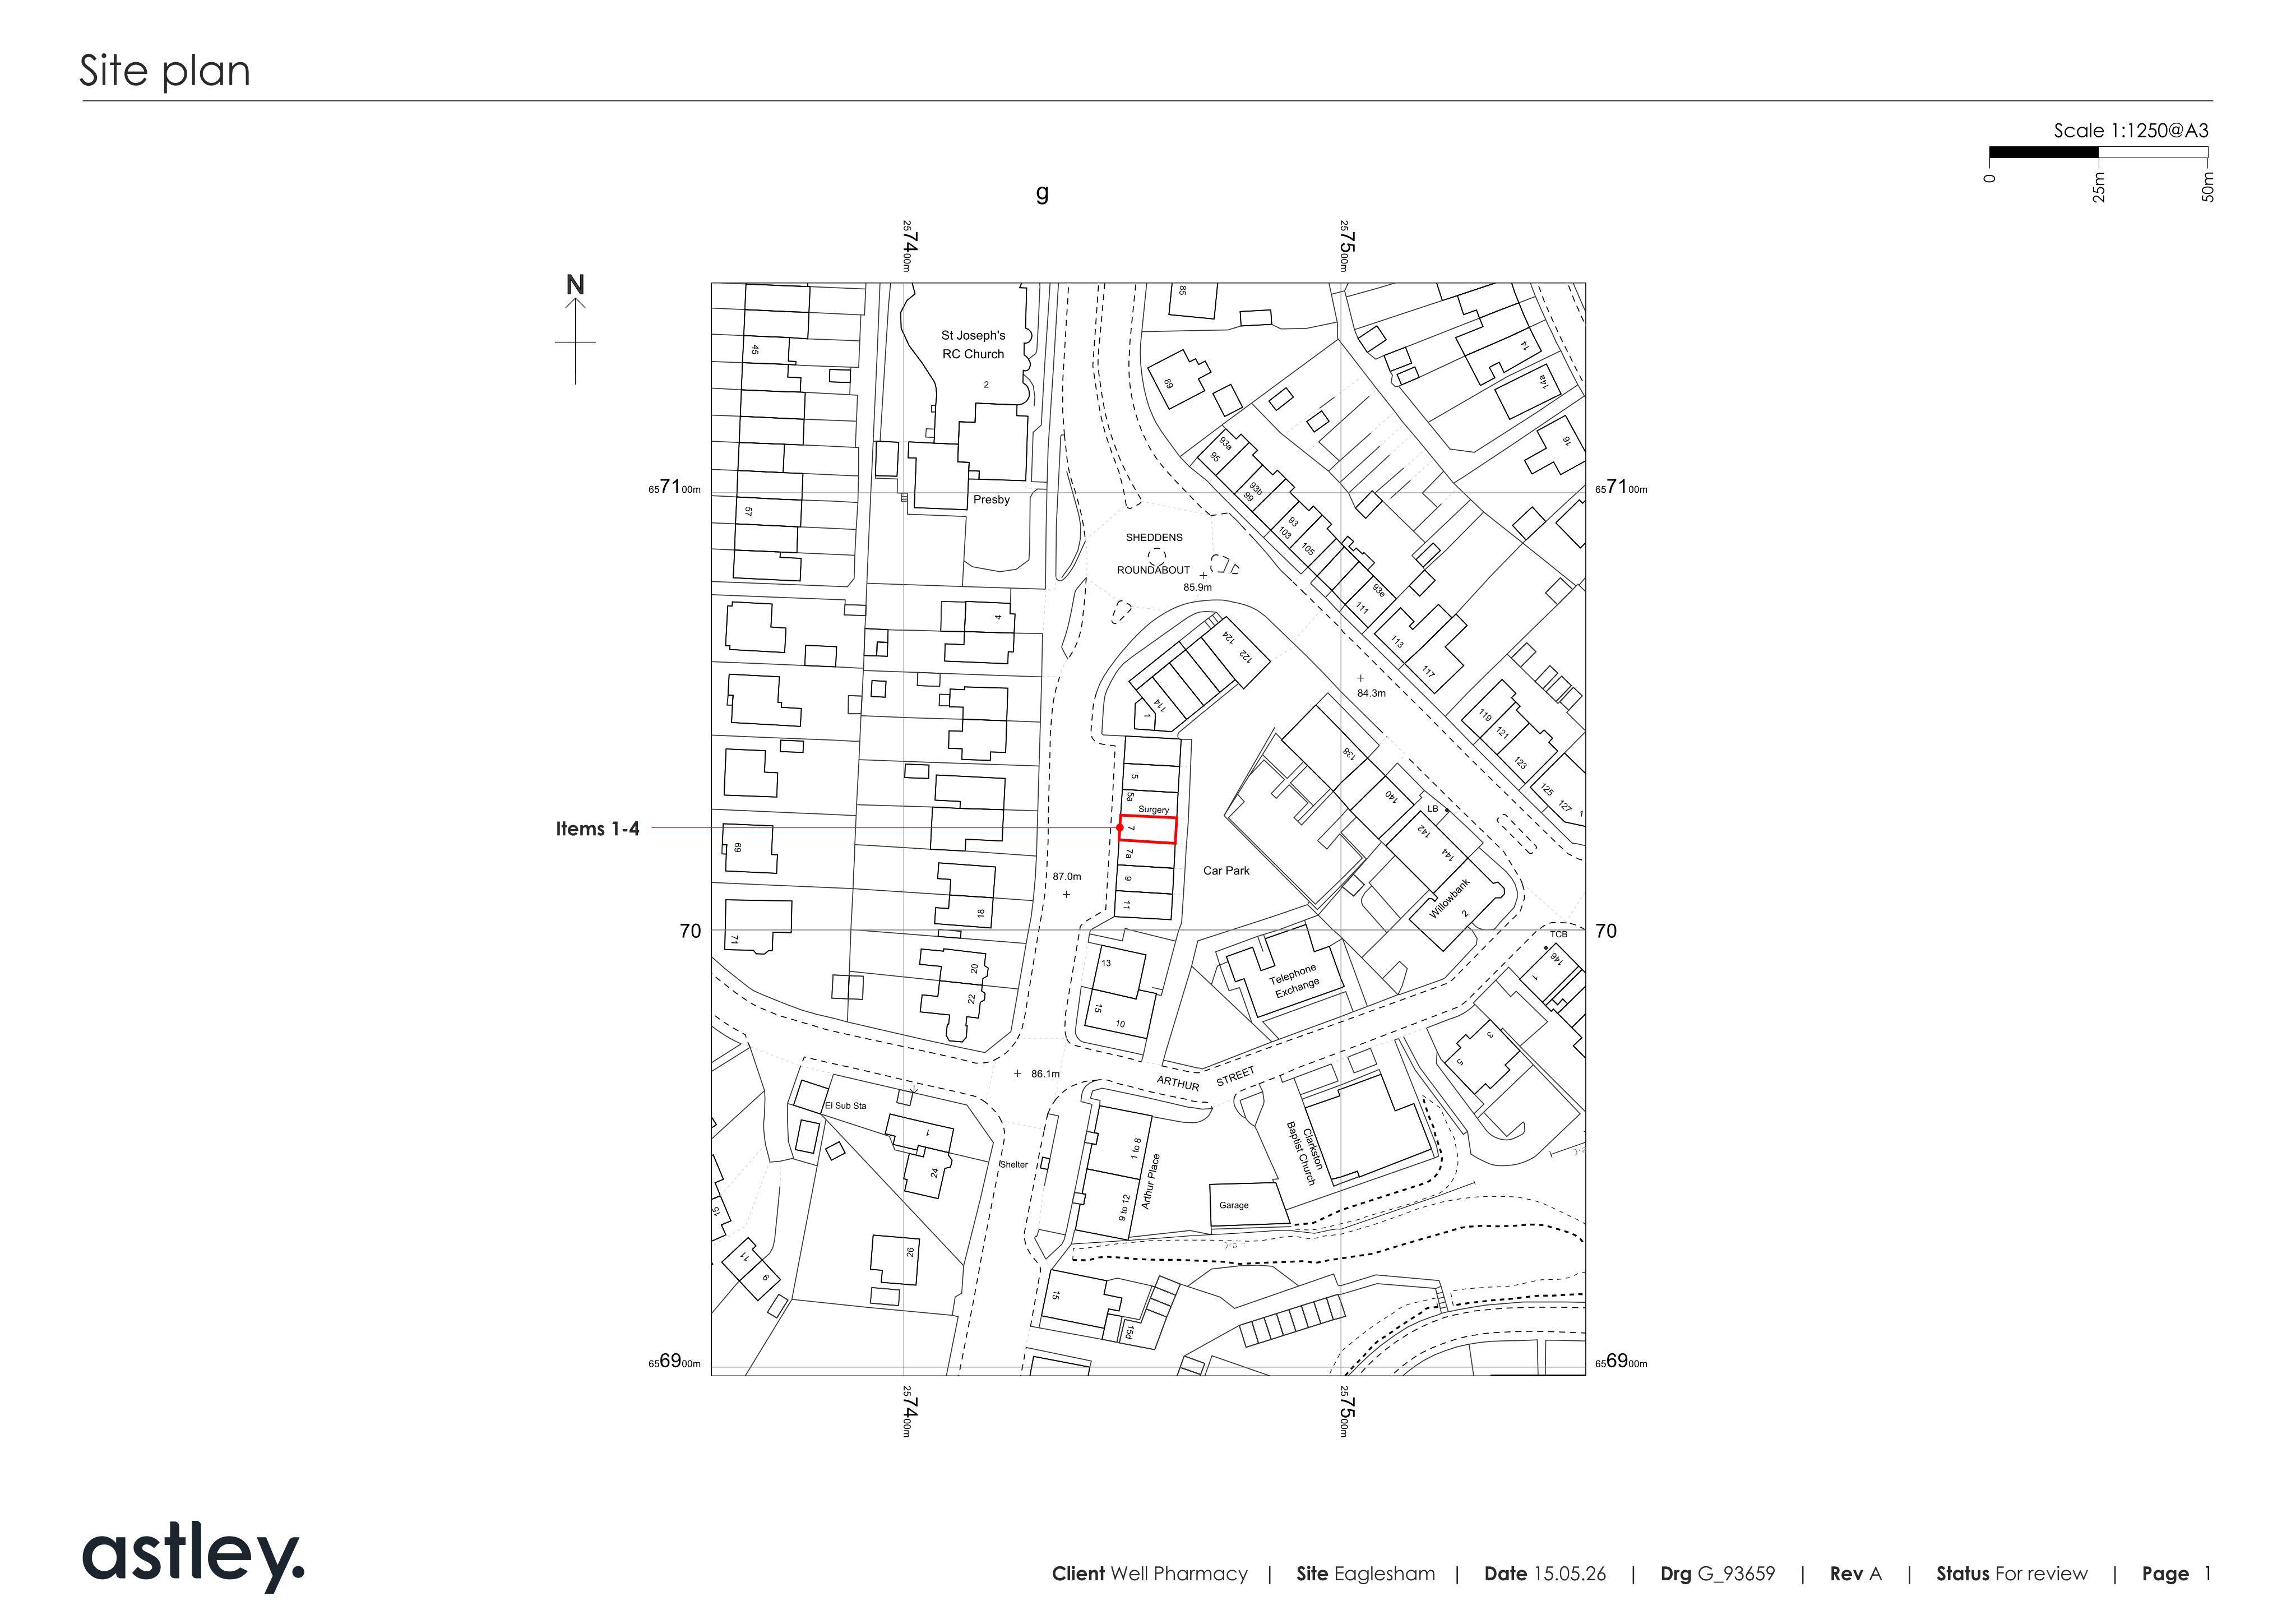
Task: Click the 'Presby' map label
Action: point(991,500)
